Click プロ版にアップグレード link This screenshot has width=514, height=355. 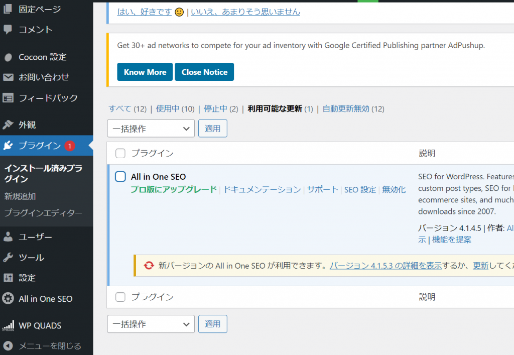tap(174, 189)
